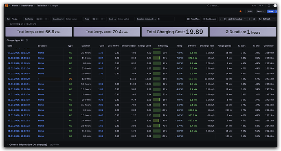This screenshot has width=281, height=151.
Task: Click the Duration (minutes) >= field
Action: tap(166, 19)
